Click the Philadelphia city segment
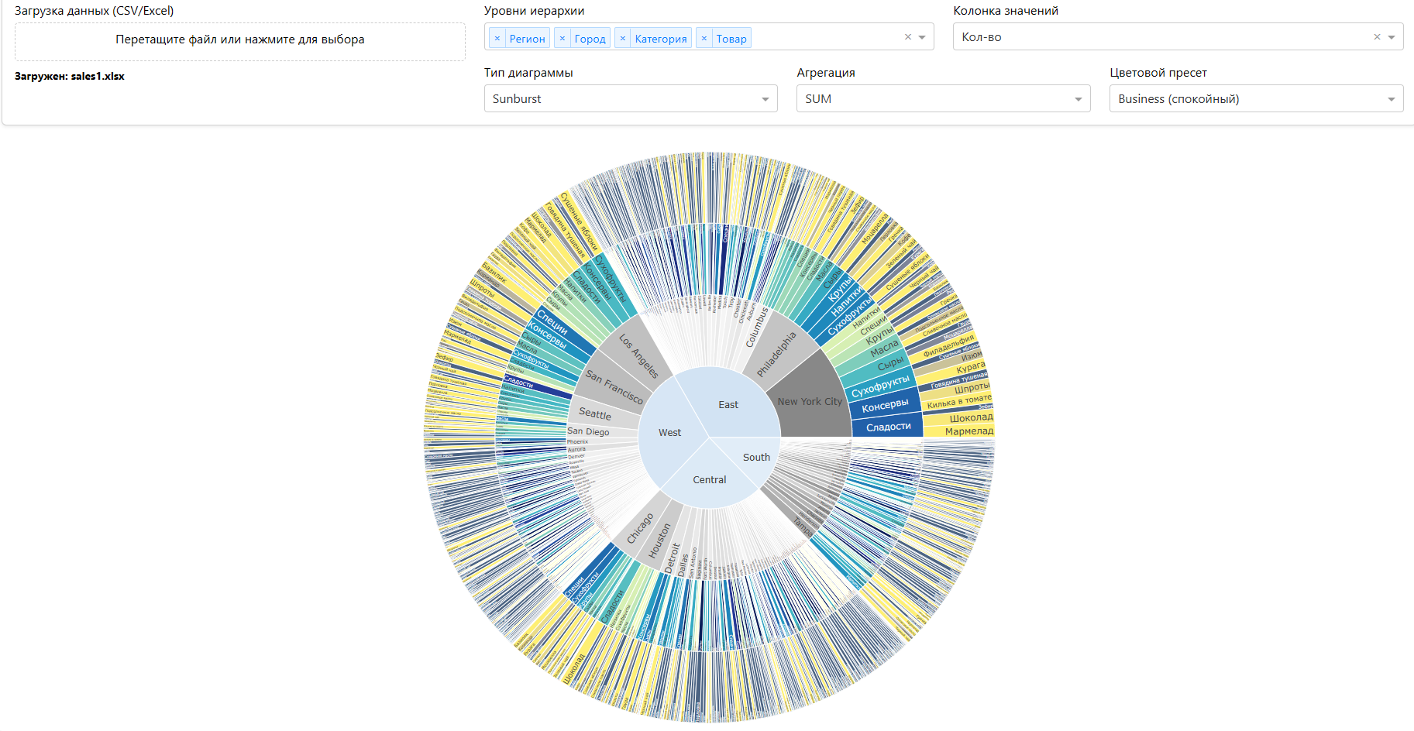 tap(777, 353)
